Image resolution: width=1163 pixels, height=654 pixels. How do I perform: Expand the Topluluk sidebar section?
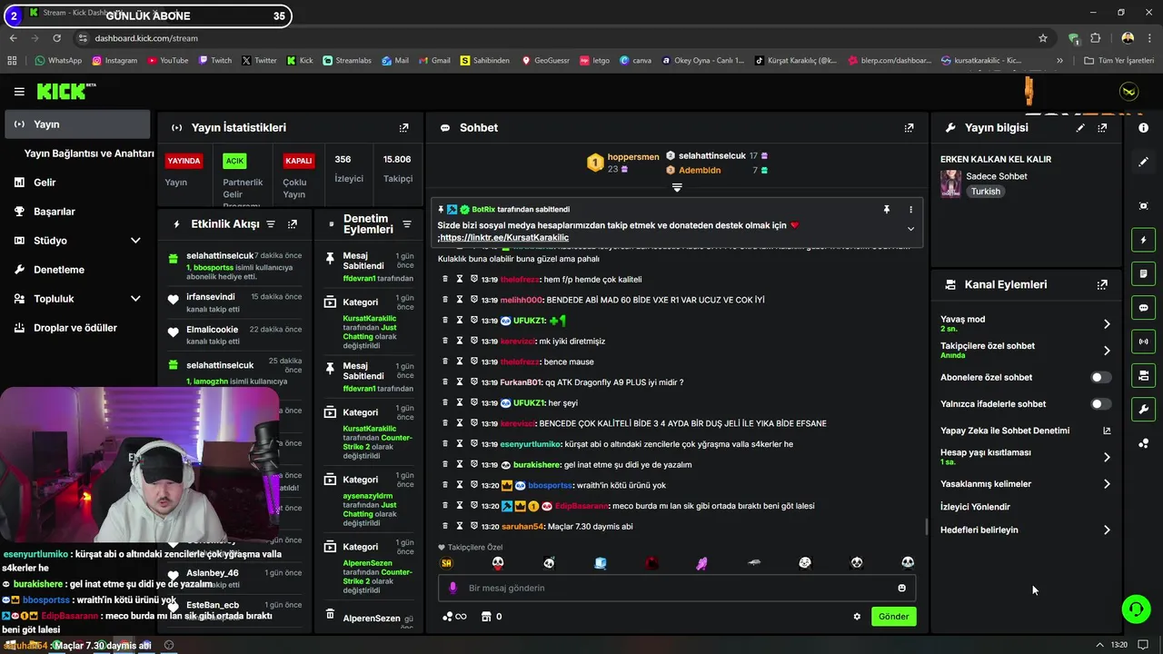click(x=135, y=299)
